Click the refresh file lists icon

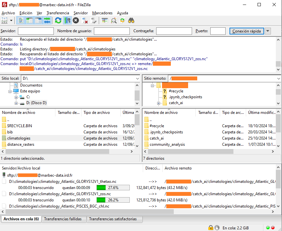(x=58, y=20)
